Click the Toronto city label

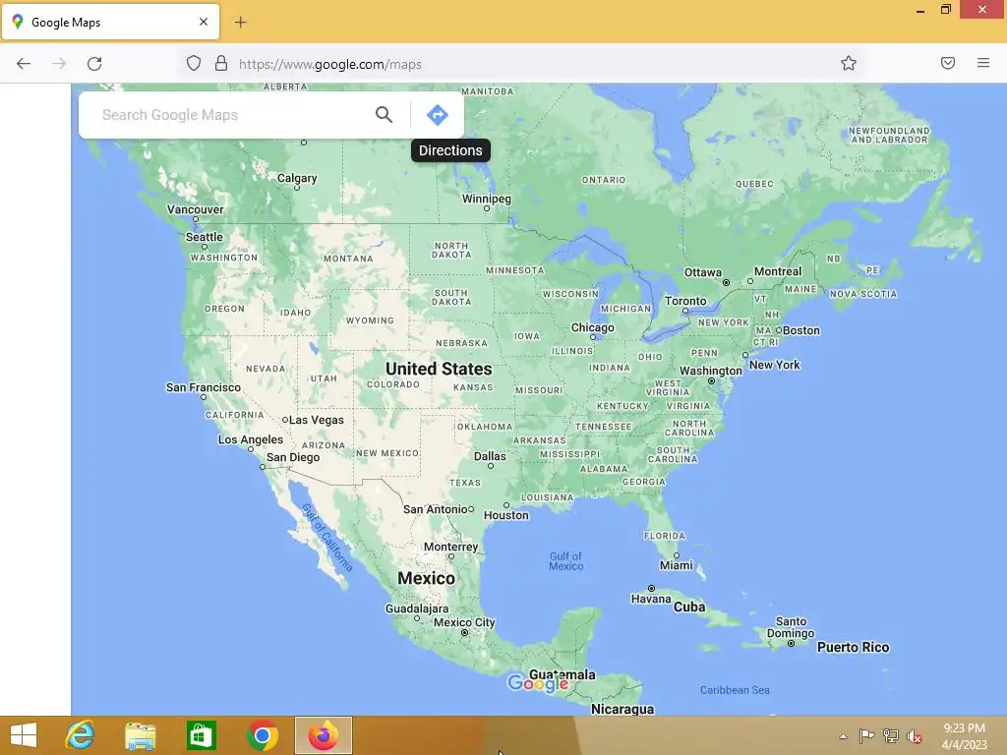685,301
